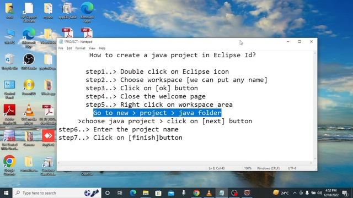353x198 pixels.
Task: Open Cortana from the taskbar circle icon
Action: tap(108, 193)
